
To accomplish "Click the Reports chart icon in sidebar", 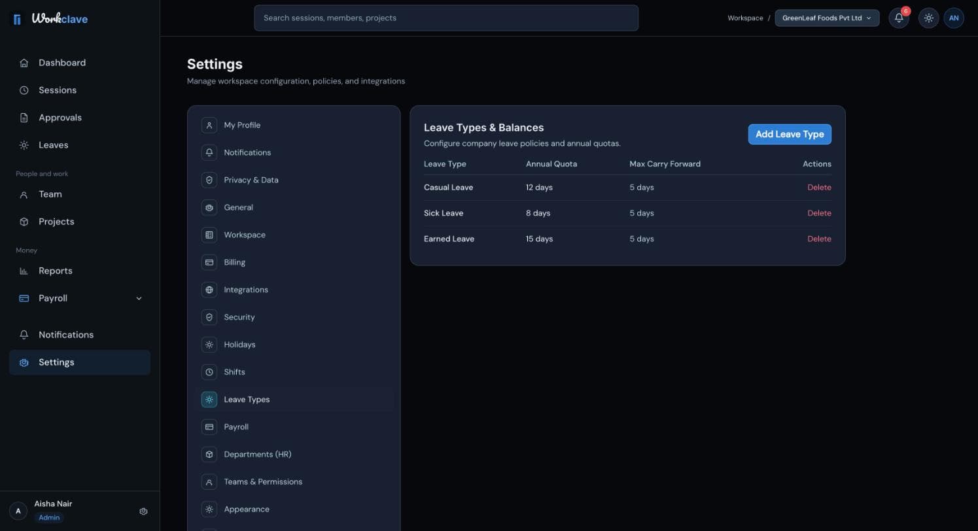I will [24, 271].
